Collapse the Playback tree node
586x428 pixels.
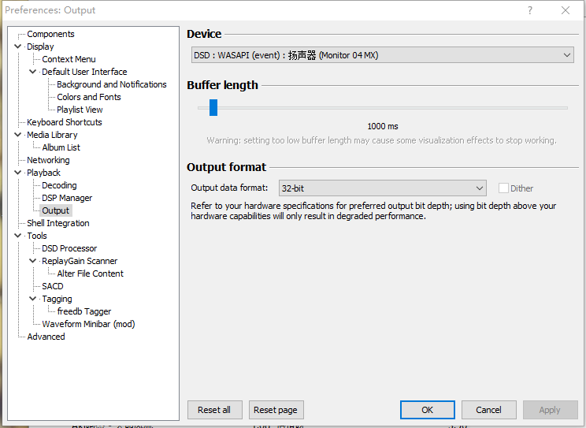click(18, 173)
